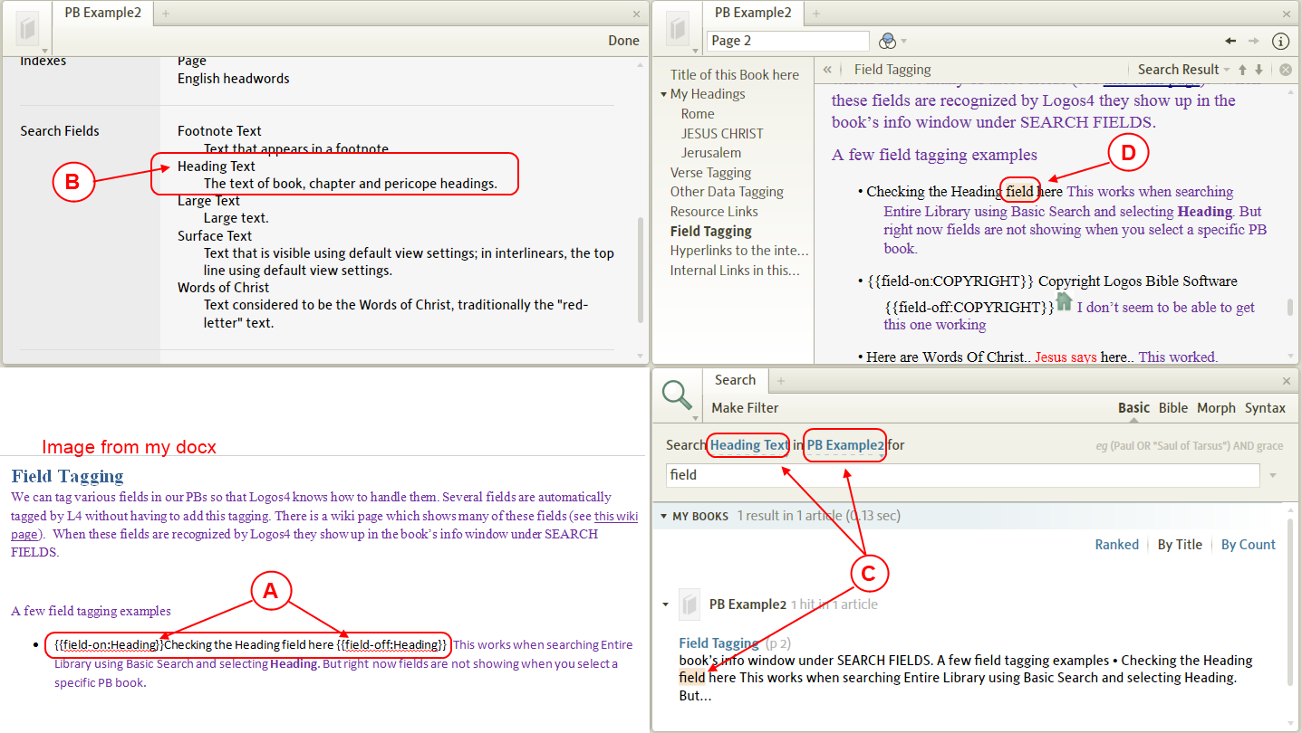Select the PB Example2 tab in info window
1302x733 pixels.
tap(103, 13)
